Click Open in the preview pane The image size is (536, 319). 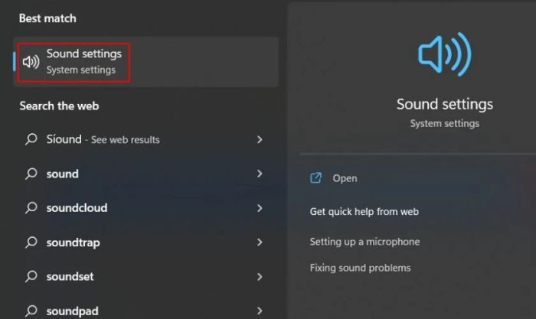click(345, 178)
